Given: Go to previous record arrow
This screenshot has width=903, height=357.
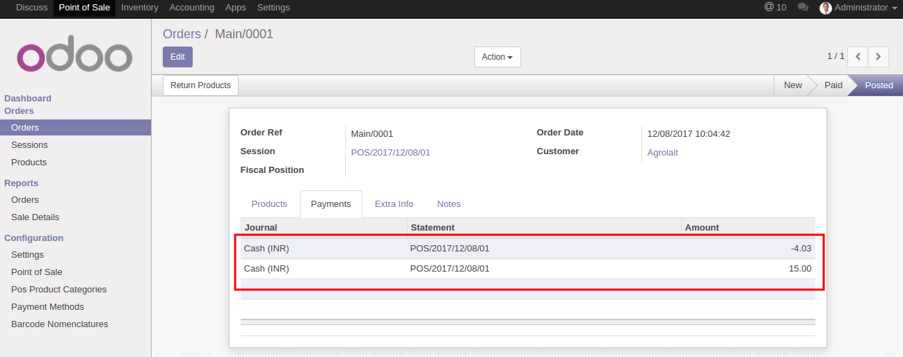Looking at the screenshot, I should click(858, 56).
